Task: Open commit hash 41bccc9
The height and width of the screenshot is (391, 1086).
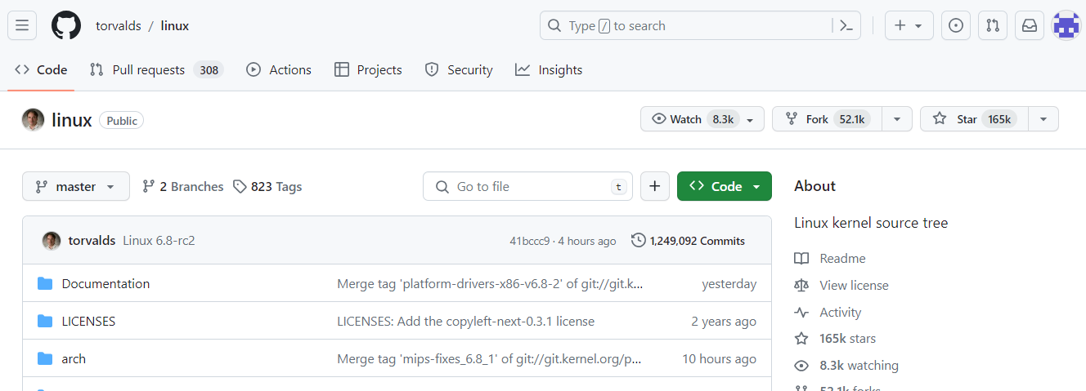Action: coord(530,241)
